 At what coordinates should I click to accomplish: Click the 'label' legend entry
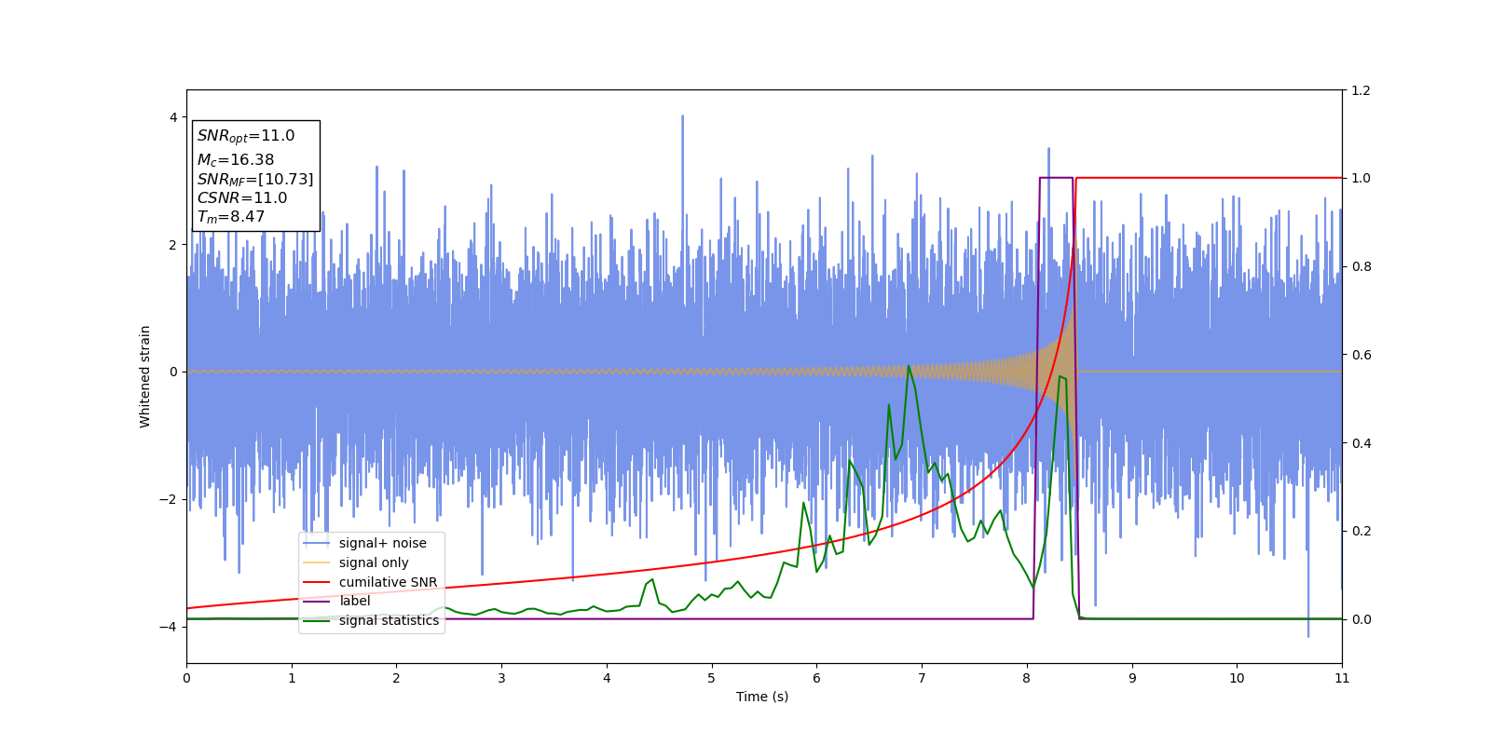(354, 601)
